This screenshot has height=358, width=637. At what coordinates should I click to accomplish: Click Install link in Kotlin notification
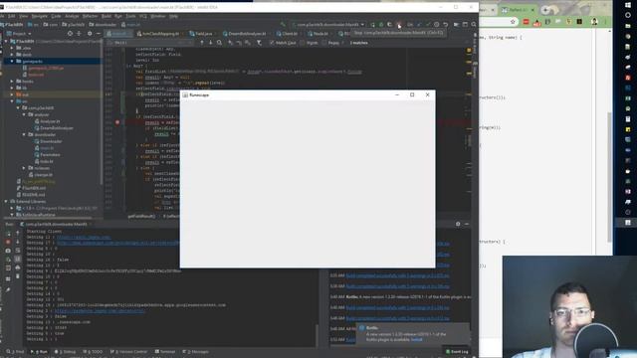(x=416, y=340)
